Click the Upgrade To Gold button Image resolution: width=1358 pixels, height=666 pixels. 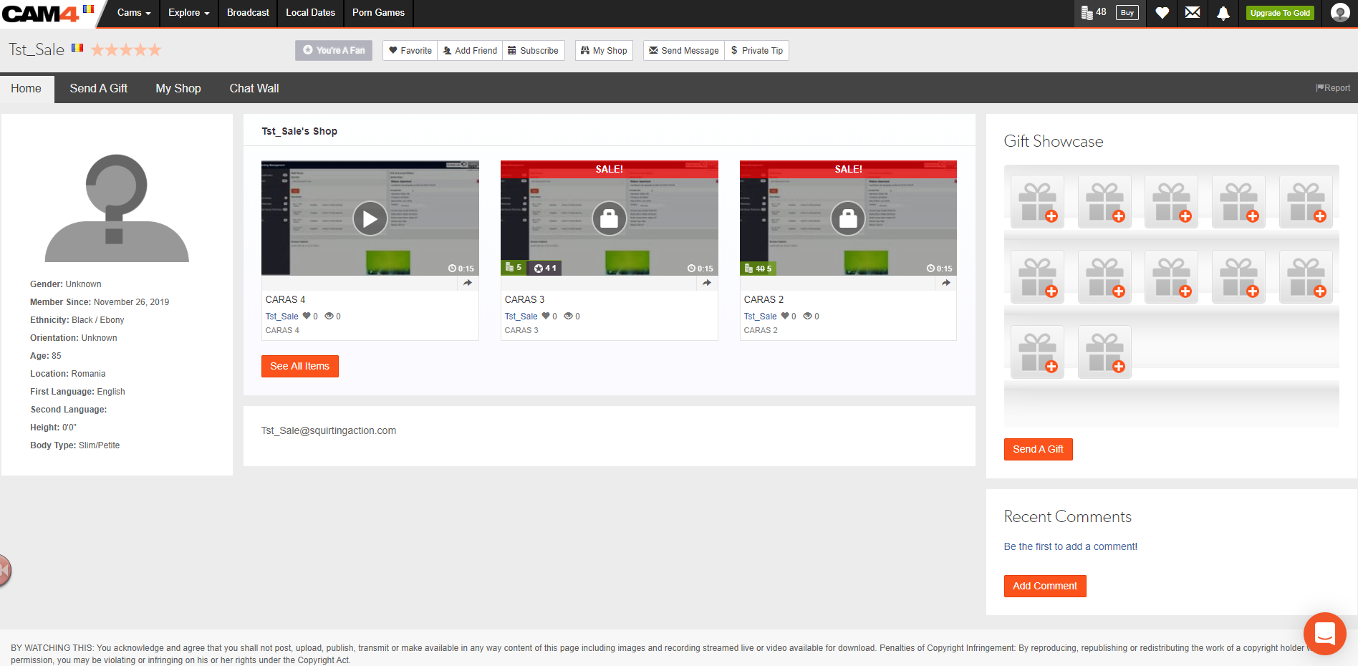coord(1280,13)
